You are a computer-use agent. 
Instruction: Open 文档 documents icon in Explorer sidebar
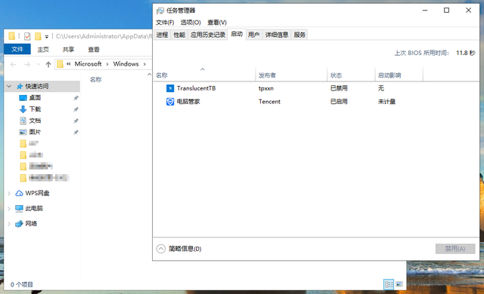point(23,121)
